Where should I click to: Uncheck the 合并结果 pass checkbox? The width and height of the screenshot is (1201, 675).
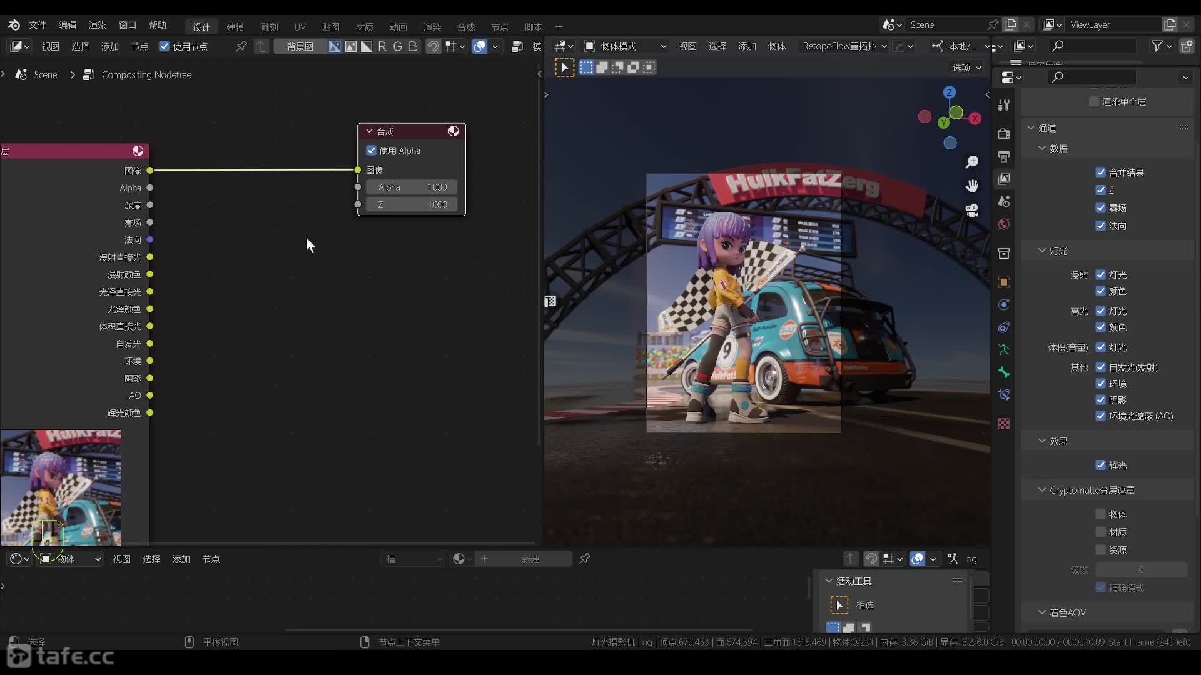[1101, 172]
